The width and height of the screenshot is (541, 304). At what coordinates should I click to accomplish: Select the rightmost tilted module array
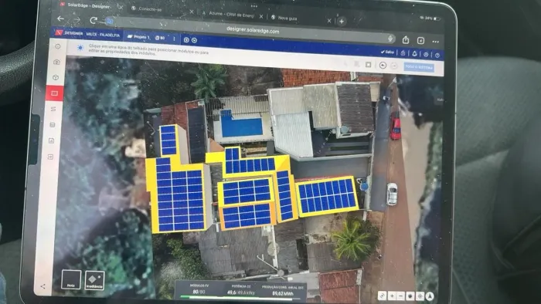pyautogui.click(x=327, y=195)
